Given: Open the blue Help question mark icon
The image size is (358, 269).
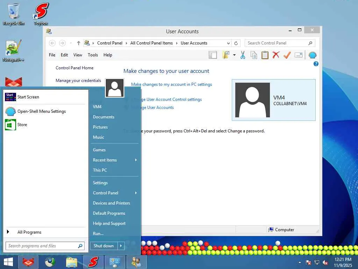Looking at the screenshot, I should click(x=316, y=64).
